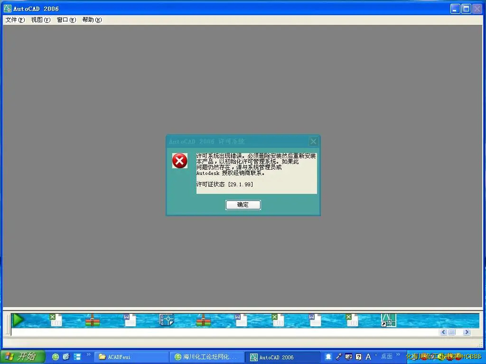Open the Excel icon beside the green arrow

click(56, 320)
